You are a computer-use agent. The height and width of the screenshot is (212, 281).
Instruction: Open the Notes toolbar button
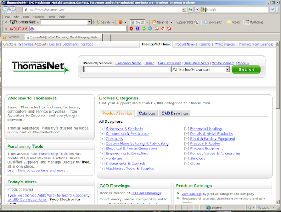tap(233, 23)
